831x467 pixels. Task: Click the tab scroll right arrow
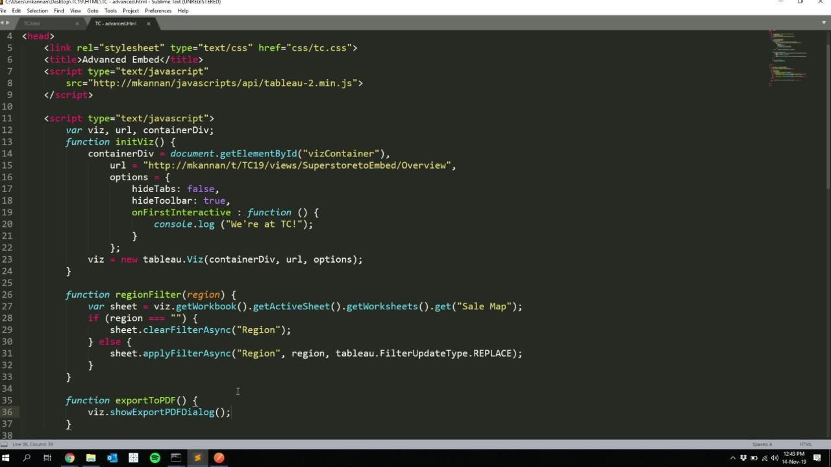coord(8,23)
